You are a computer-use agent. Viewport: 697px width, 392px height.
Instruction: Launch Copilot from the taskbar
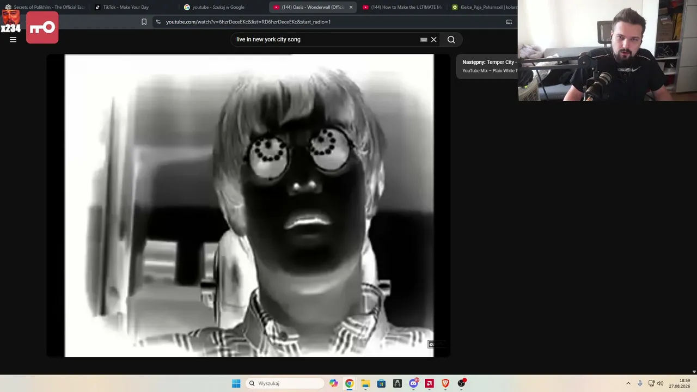333,383
